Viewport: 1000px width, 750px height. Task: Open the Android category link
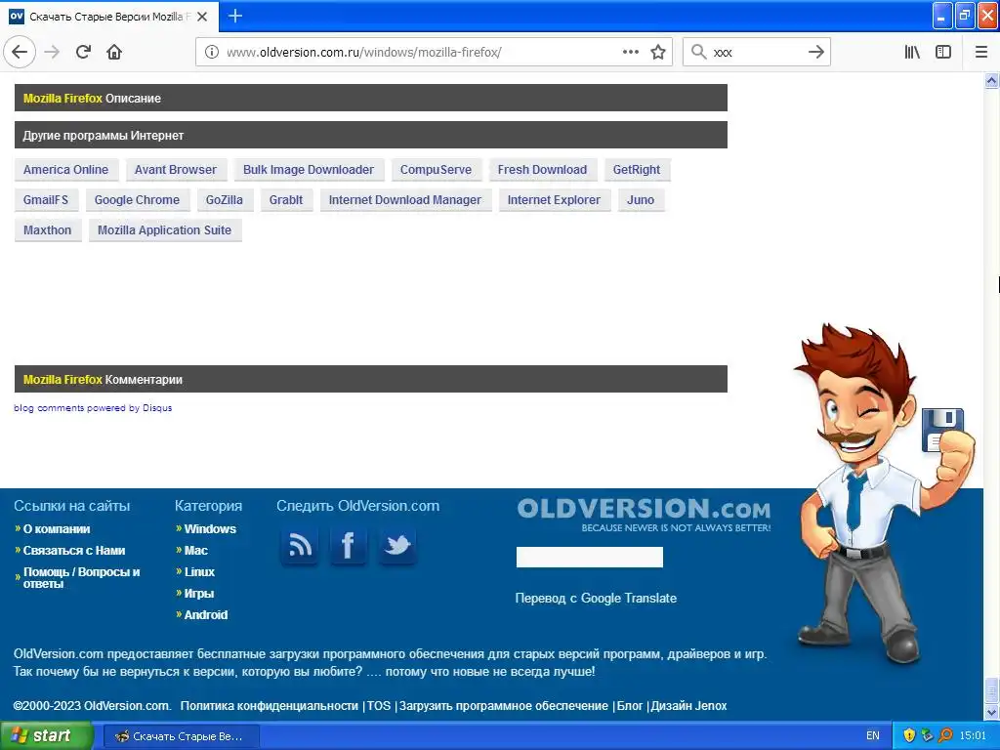tap(205, 615)
